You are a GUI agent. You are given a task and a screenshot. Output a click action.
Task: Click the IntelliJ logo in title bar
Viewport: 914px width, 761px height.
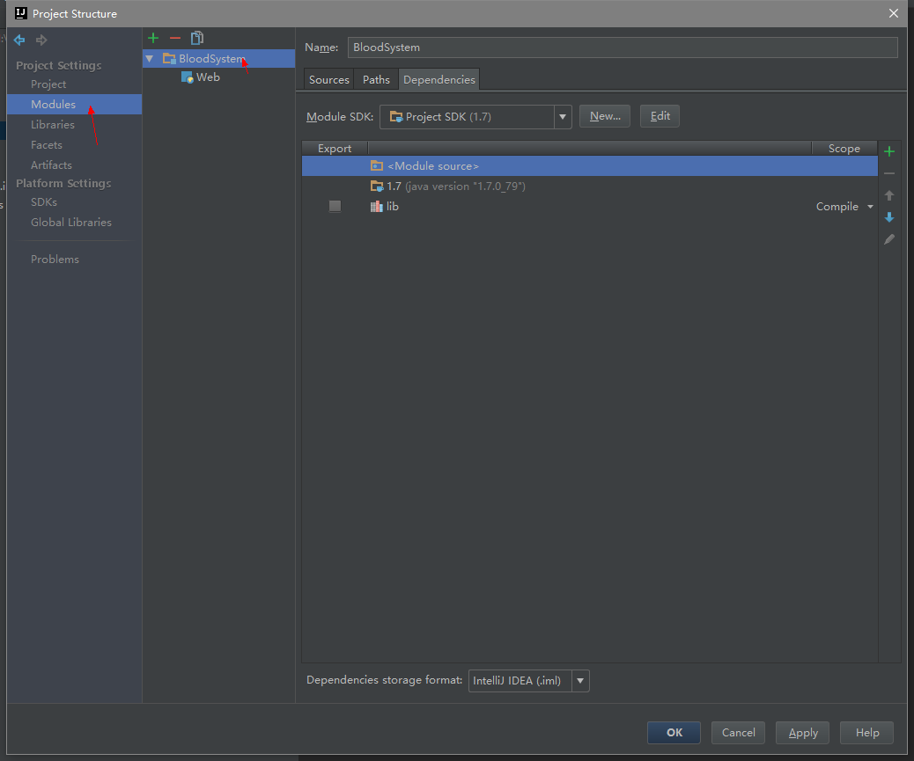(21, 13)
